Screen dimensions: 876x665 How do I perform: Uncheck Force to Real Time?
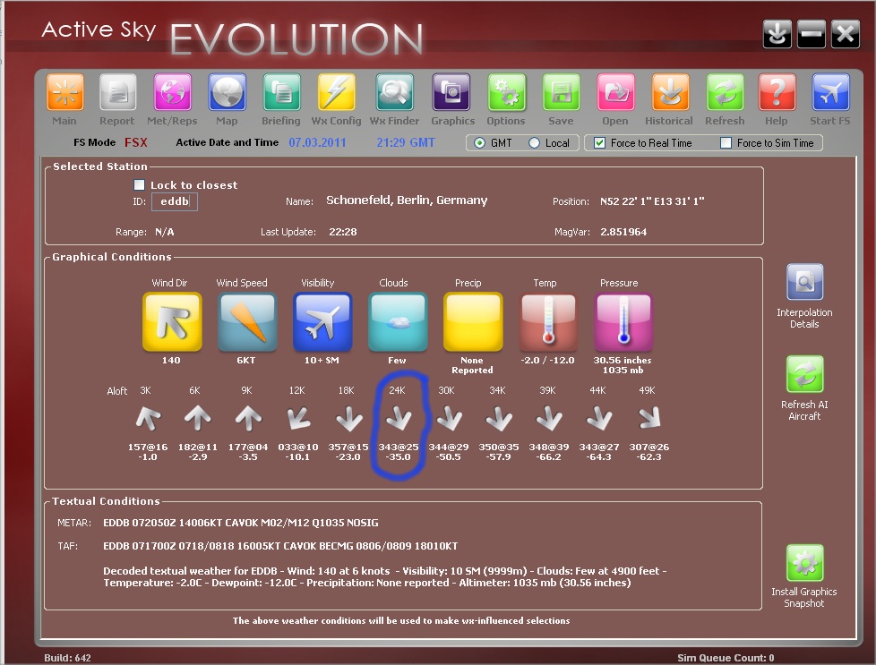tap(599, 143)
